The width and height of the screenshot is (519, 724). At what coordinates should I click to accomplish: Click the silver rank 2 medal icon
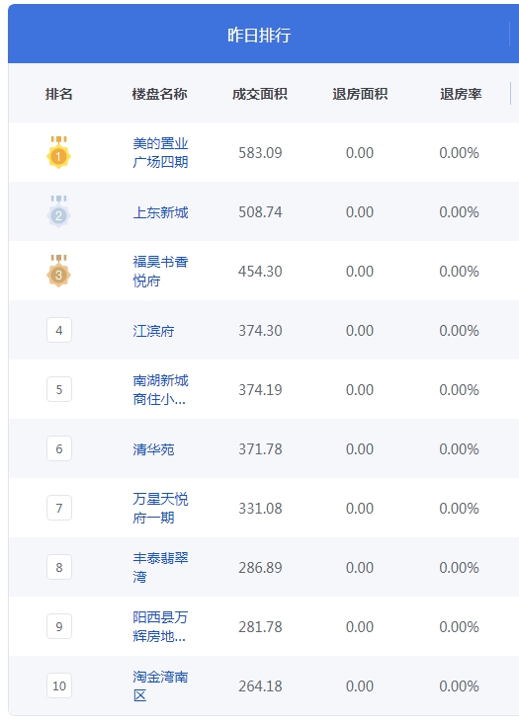pyautogui.click(x=58, y=211)
